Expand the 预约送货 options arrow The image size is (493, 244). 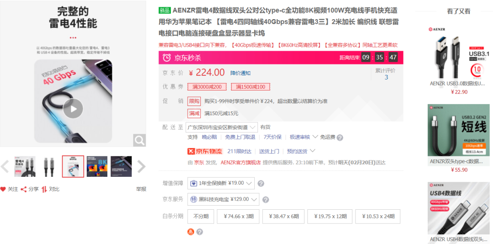(x=312, y=151)
